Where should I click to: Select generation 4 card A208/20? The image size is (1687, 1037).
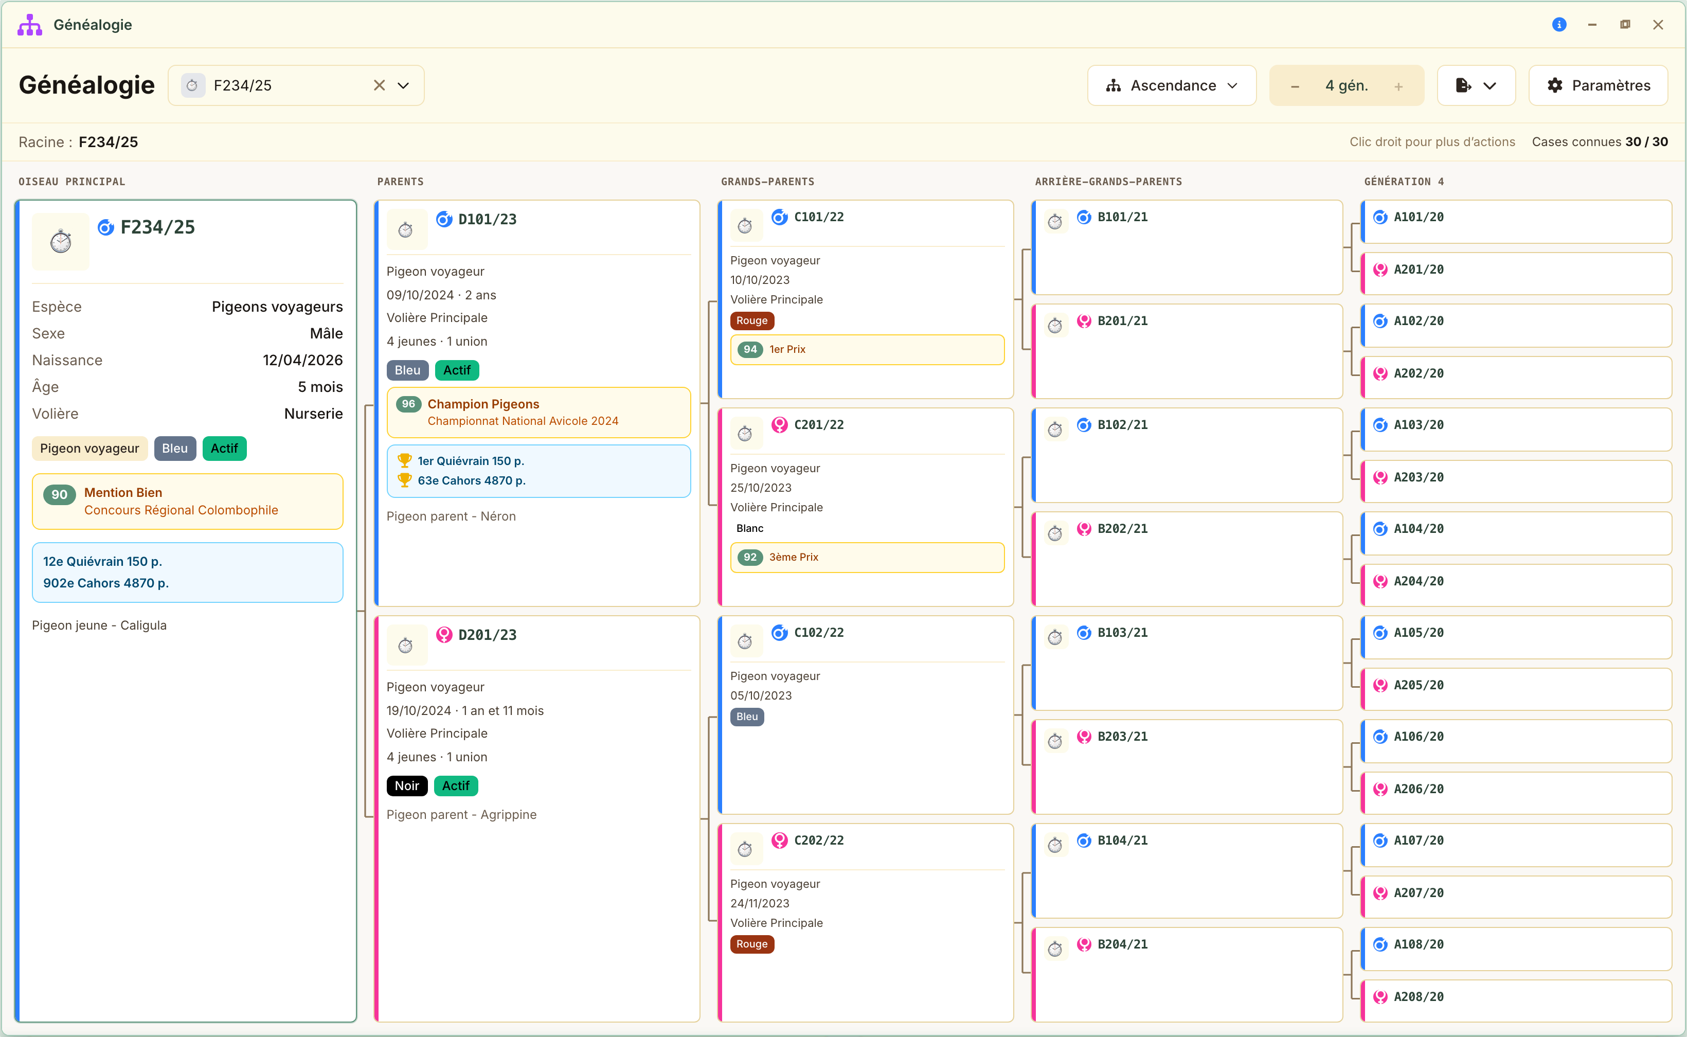pos(1516,1000)
